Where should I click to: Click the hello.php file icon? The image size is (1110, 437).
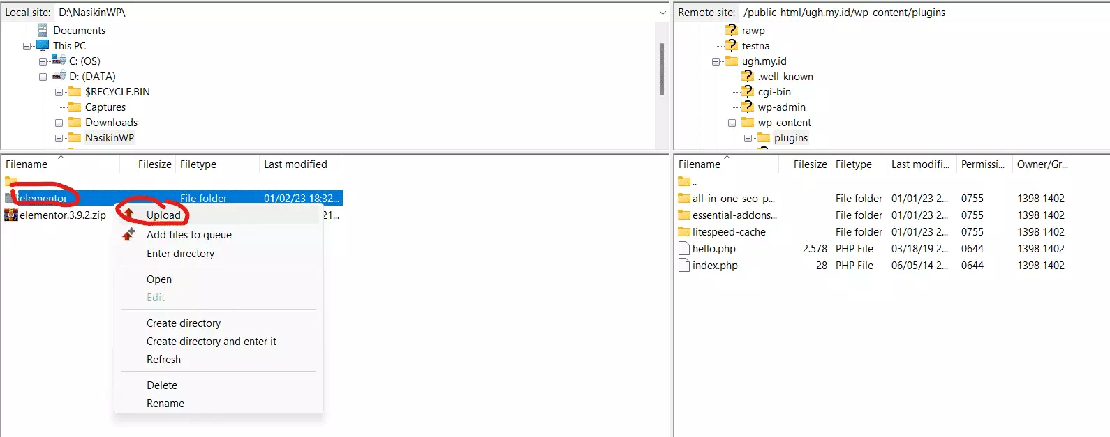(x=684, y=248)
